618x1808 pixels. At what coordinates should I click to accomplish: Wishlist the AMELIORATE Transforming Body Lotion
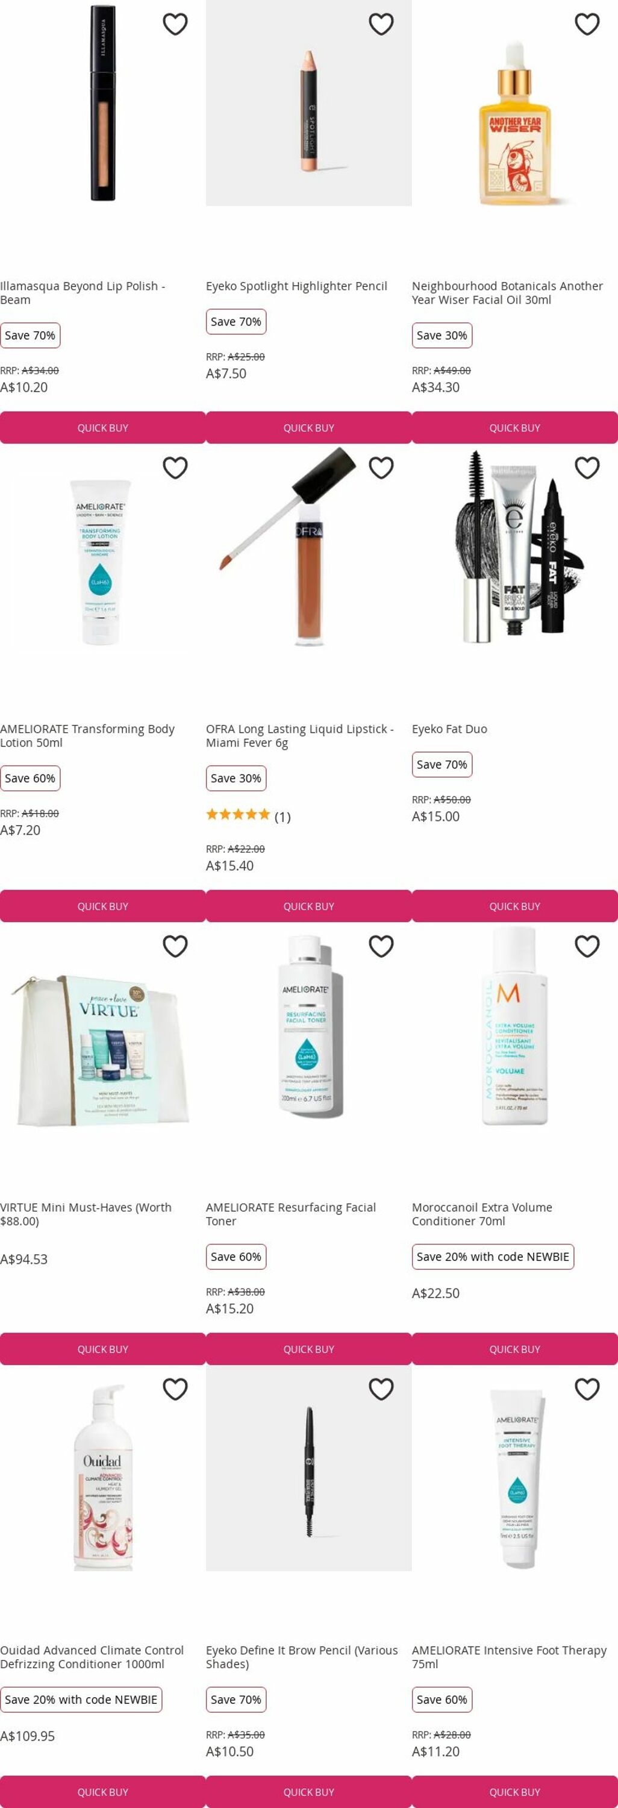(x=175, y=468)
